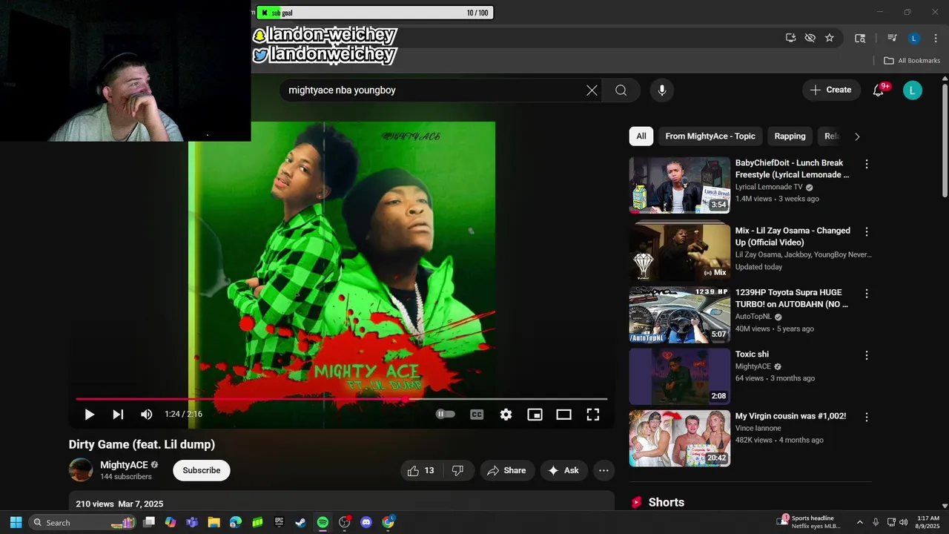Play the Dirty Game video
This screenshot has height=534, width=949.
[x=89, y=415]
